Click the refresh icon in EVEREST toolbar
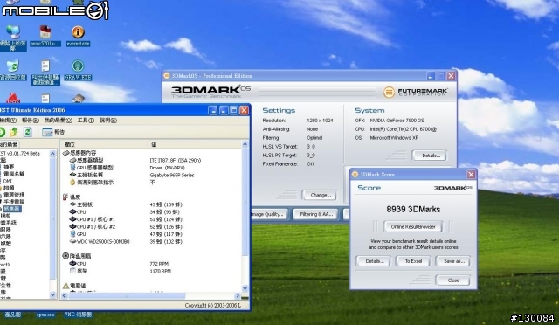The image size is (559, 325). (x=27, y=132)
